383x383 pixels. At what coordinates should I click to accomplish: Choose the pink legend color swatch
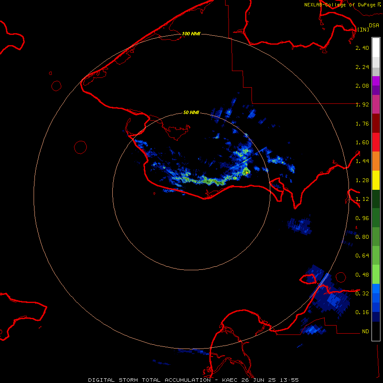pyautogui.click(x=376, y=104)
